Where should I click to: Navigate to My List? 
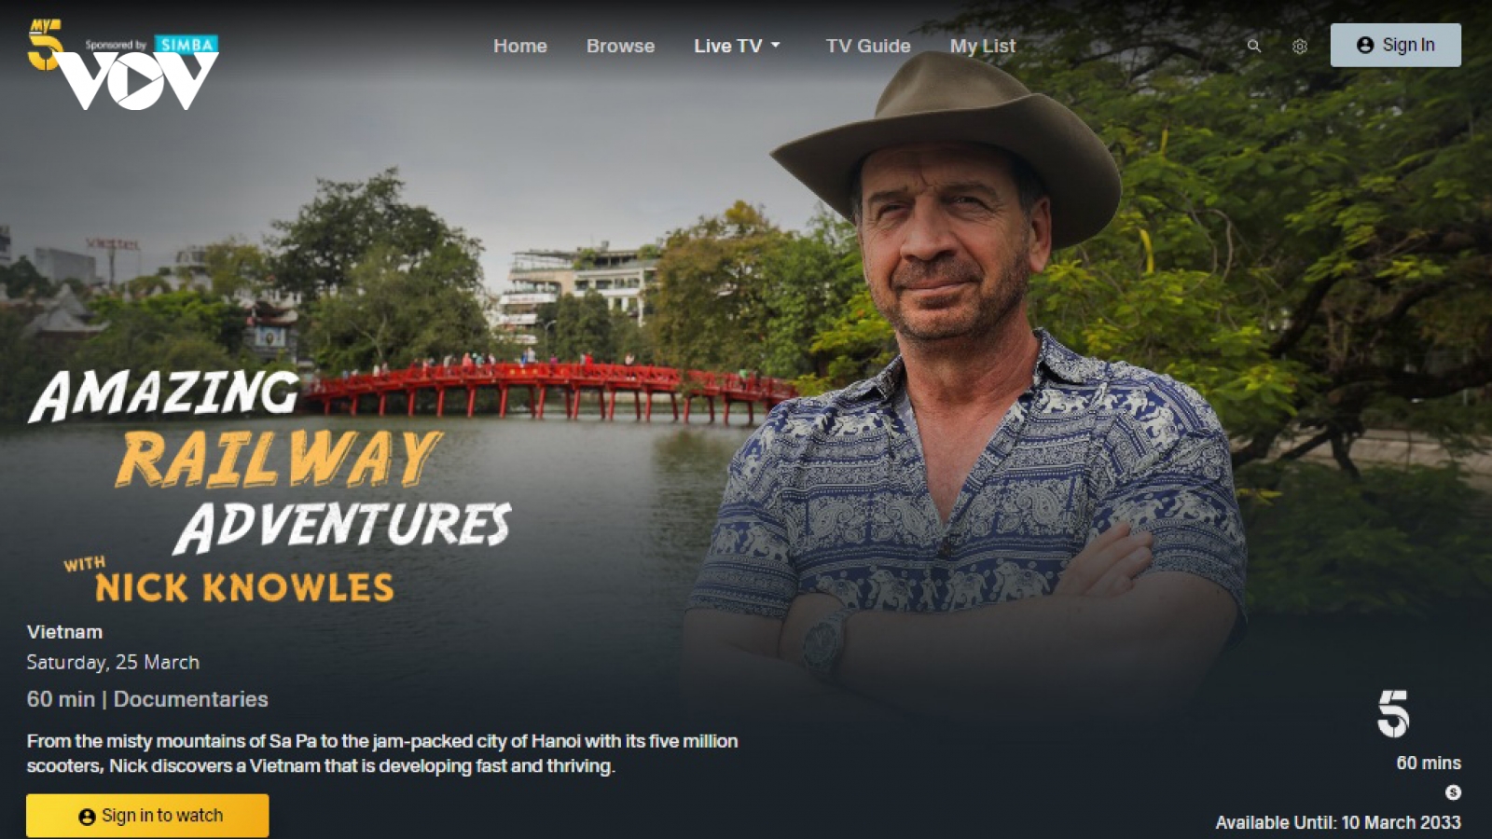tap(983, 46)
